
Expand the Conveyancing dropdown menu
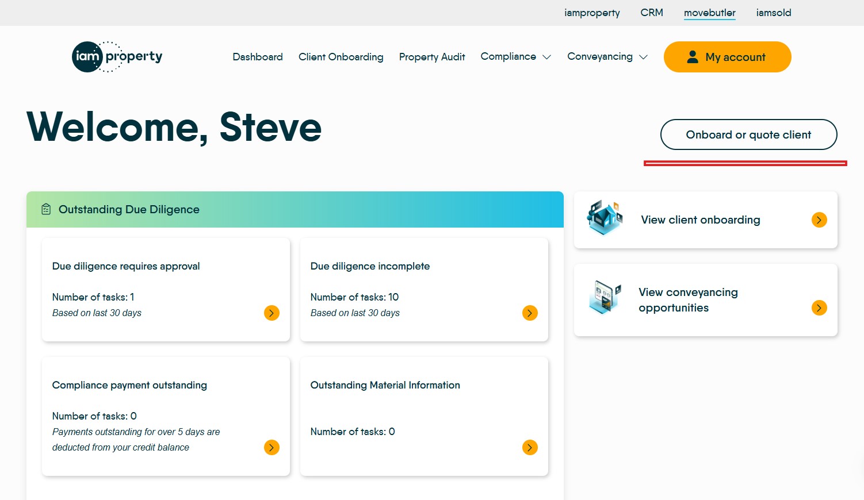(x=607, y=57)
